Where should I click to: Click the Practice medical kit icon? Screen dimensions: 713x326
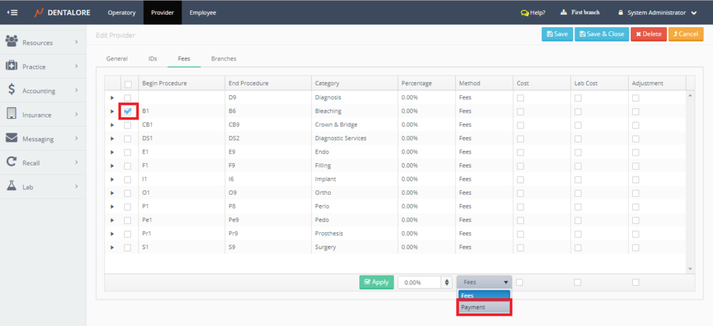tap(12, 66)
